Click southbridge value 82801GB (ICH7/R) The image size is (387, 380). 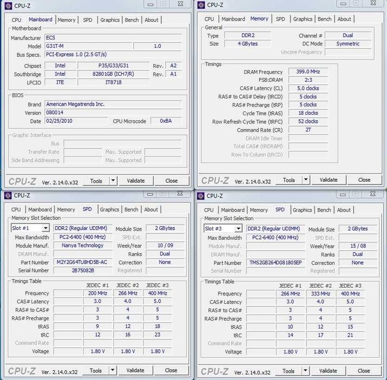click(x=113, y=74)
